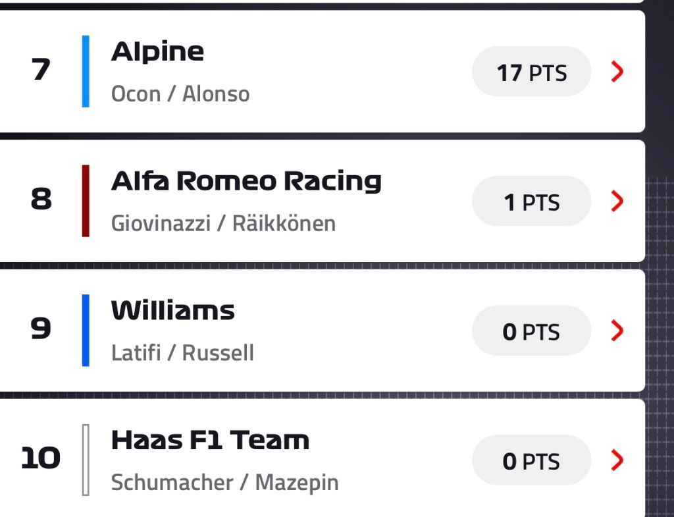Click Haas' white team color bar
Screen dimensions: 674x517
point(86,460)
